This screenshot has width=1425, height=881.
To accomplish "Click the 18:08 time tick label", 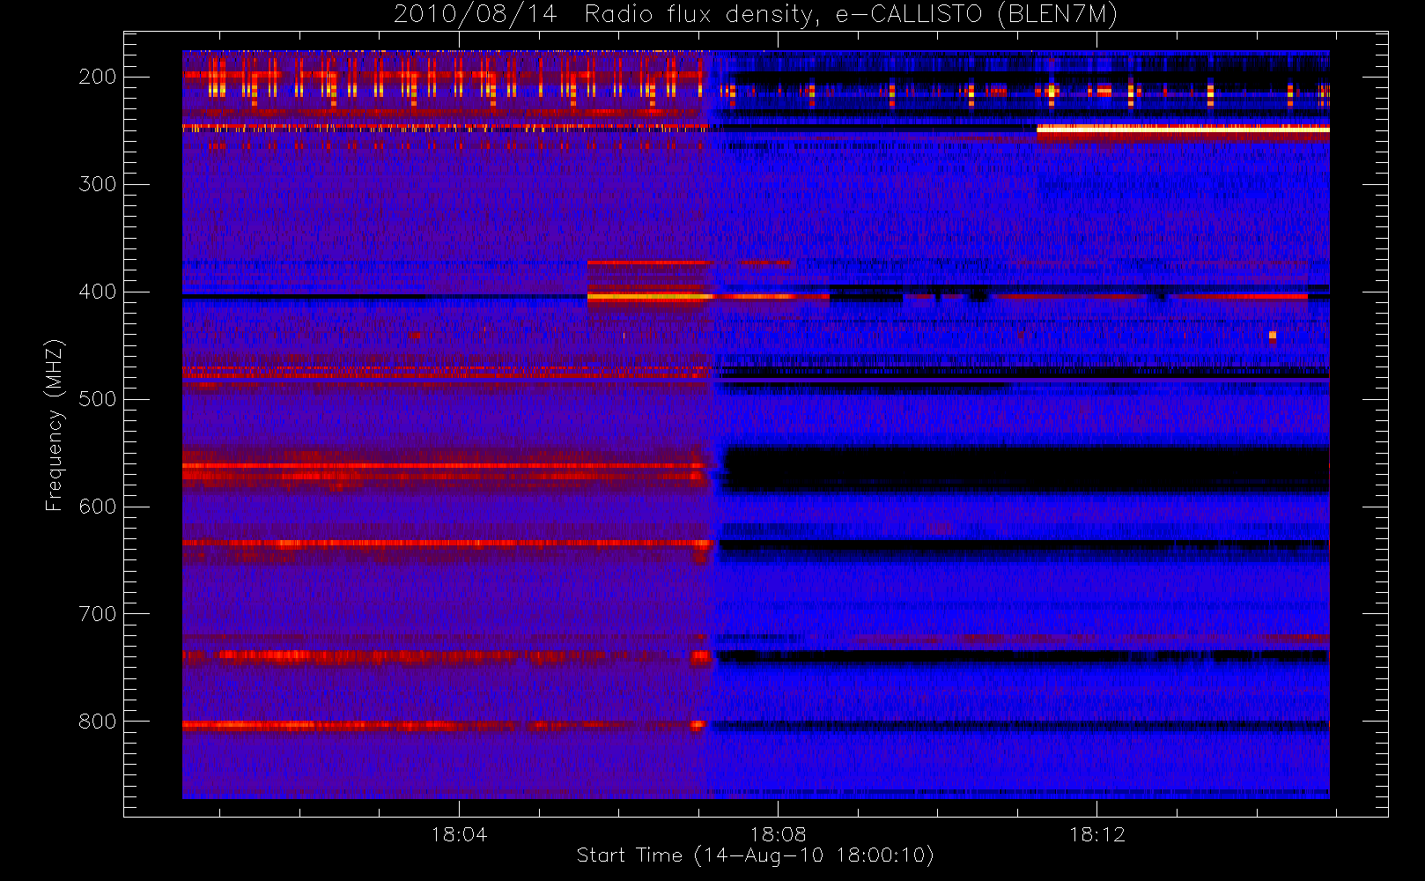I will click(778, 834).
